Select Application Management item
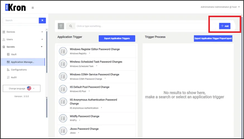The image size is (244, 139). coord(23,62)
